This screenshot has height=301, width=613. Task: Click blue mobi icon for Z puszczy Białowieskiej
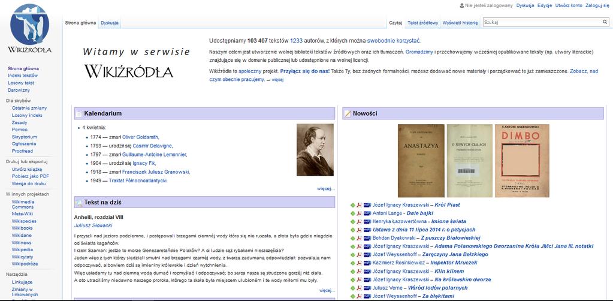[367, 238]
